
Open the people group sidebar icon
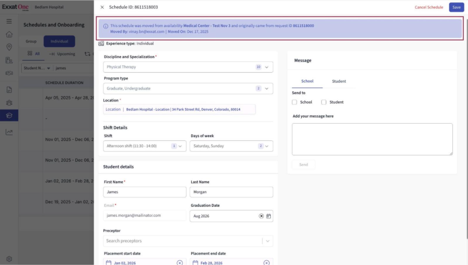click(x=9, y=103)
